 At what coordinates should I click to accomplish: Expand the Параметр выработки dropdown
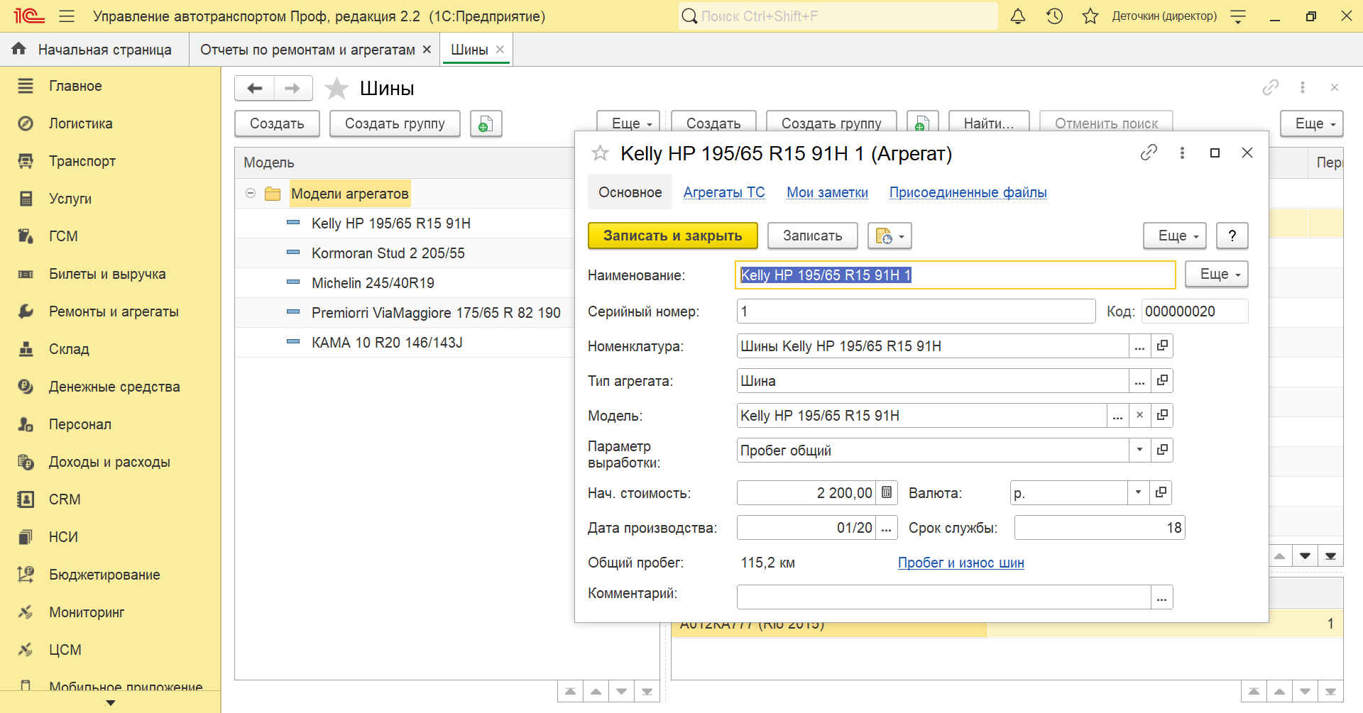click(1139, 450)
